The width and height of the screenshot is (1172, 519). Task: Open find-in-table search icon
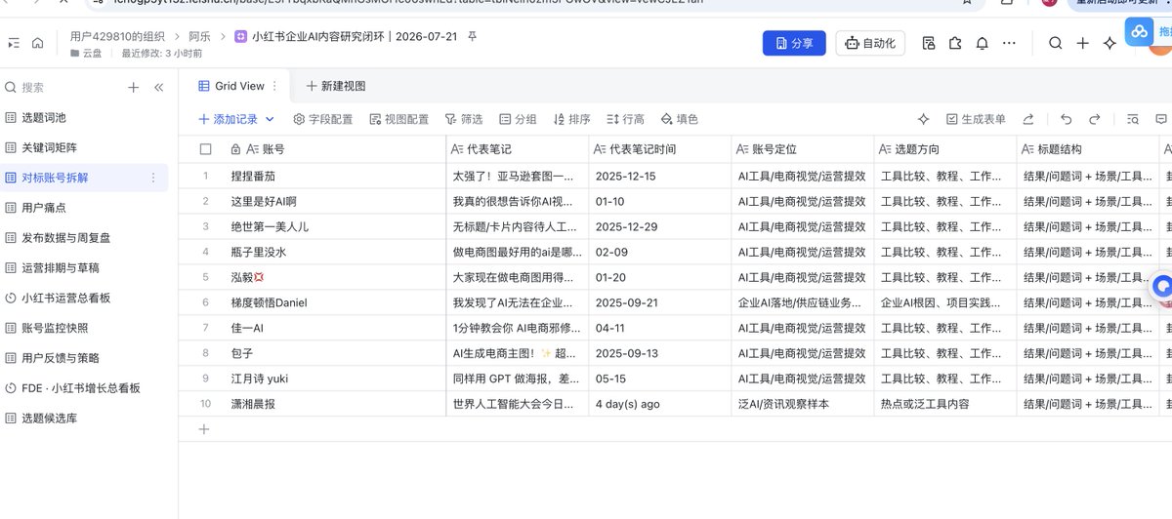[x=1133, y=119]
